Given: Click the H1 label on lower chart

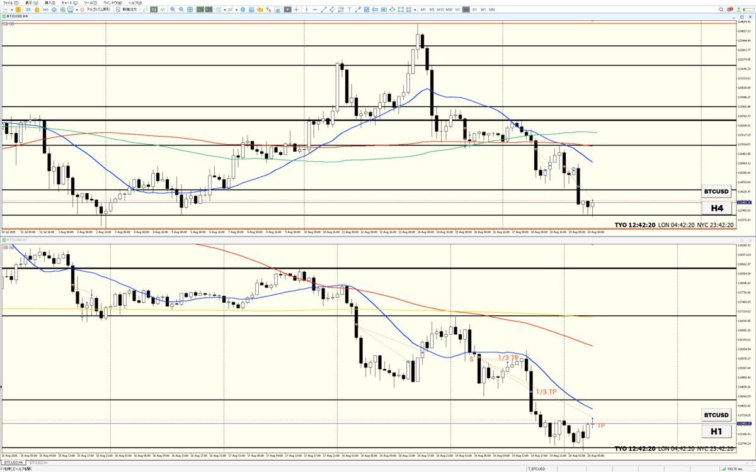Looking at the screenshot, I should [716, 432].
